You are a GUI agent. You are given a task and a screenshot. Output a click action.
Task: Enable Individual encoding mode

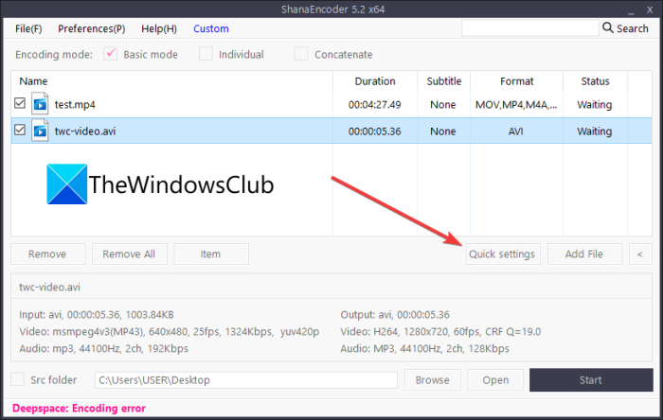click(206, 54)
